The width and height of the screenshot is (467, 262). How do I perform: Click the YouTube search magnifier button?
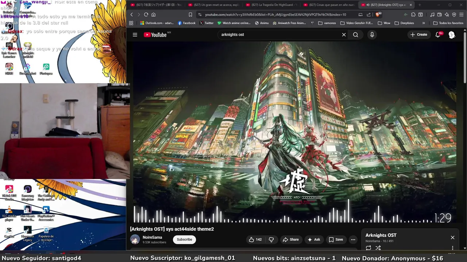[x=356, y=35]
